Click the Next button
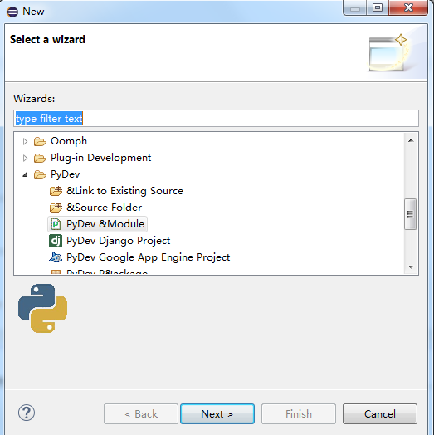The image size is (434, 435). (x=217, y=413)
